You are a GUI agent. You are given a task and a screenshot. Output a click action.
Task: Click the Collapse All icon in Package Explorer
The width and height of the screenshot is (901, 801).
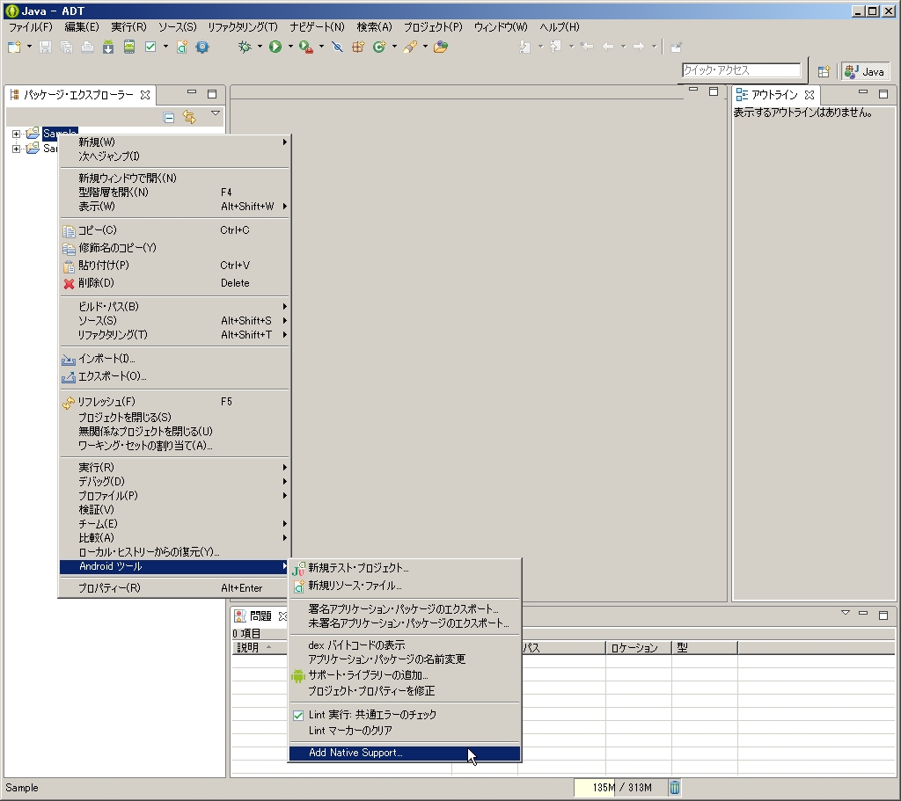click(x=169, y=118)
